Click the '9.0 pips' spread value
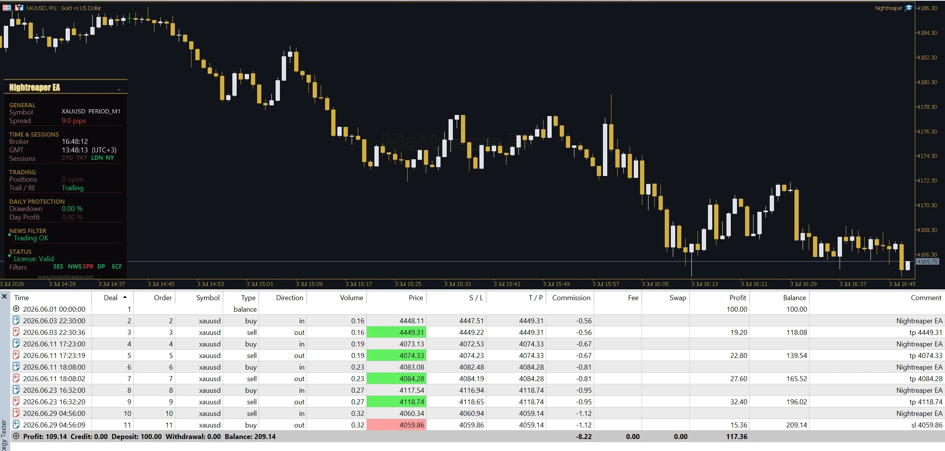945x451 pixels. tap(74, 121)
